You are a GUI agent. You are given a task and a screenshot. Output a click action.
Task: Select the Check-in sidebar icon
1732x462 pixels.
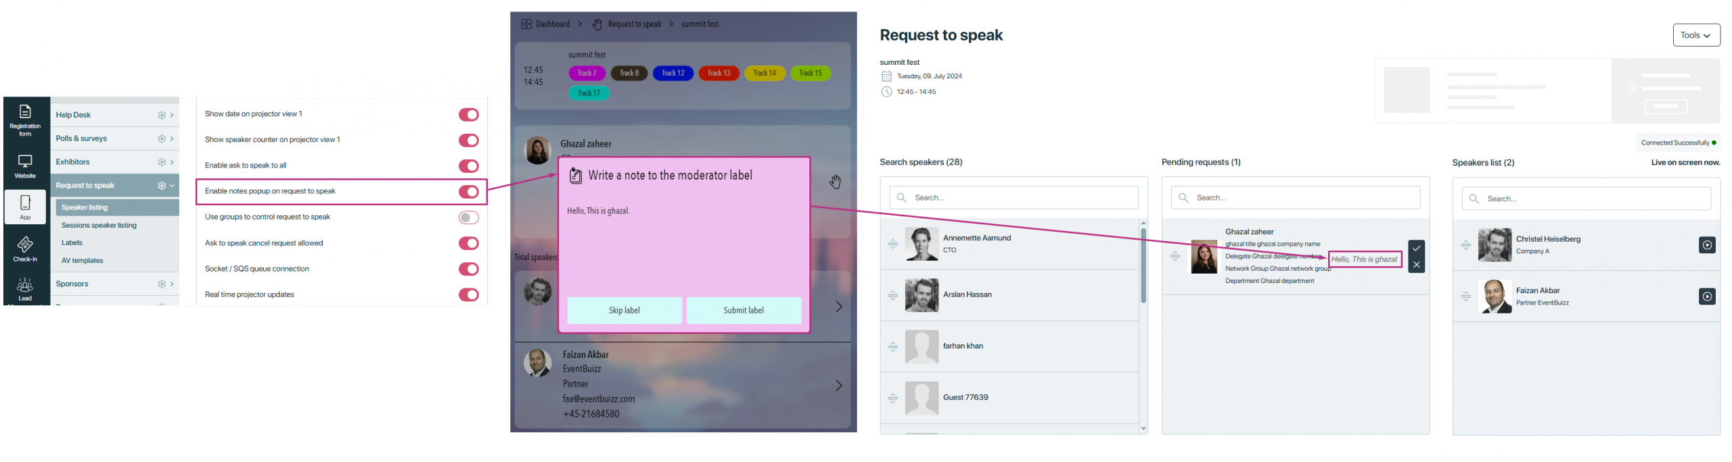25,248
